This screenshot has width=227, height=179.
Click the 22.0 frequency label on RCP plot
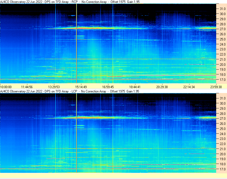pos(223,54)
